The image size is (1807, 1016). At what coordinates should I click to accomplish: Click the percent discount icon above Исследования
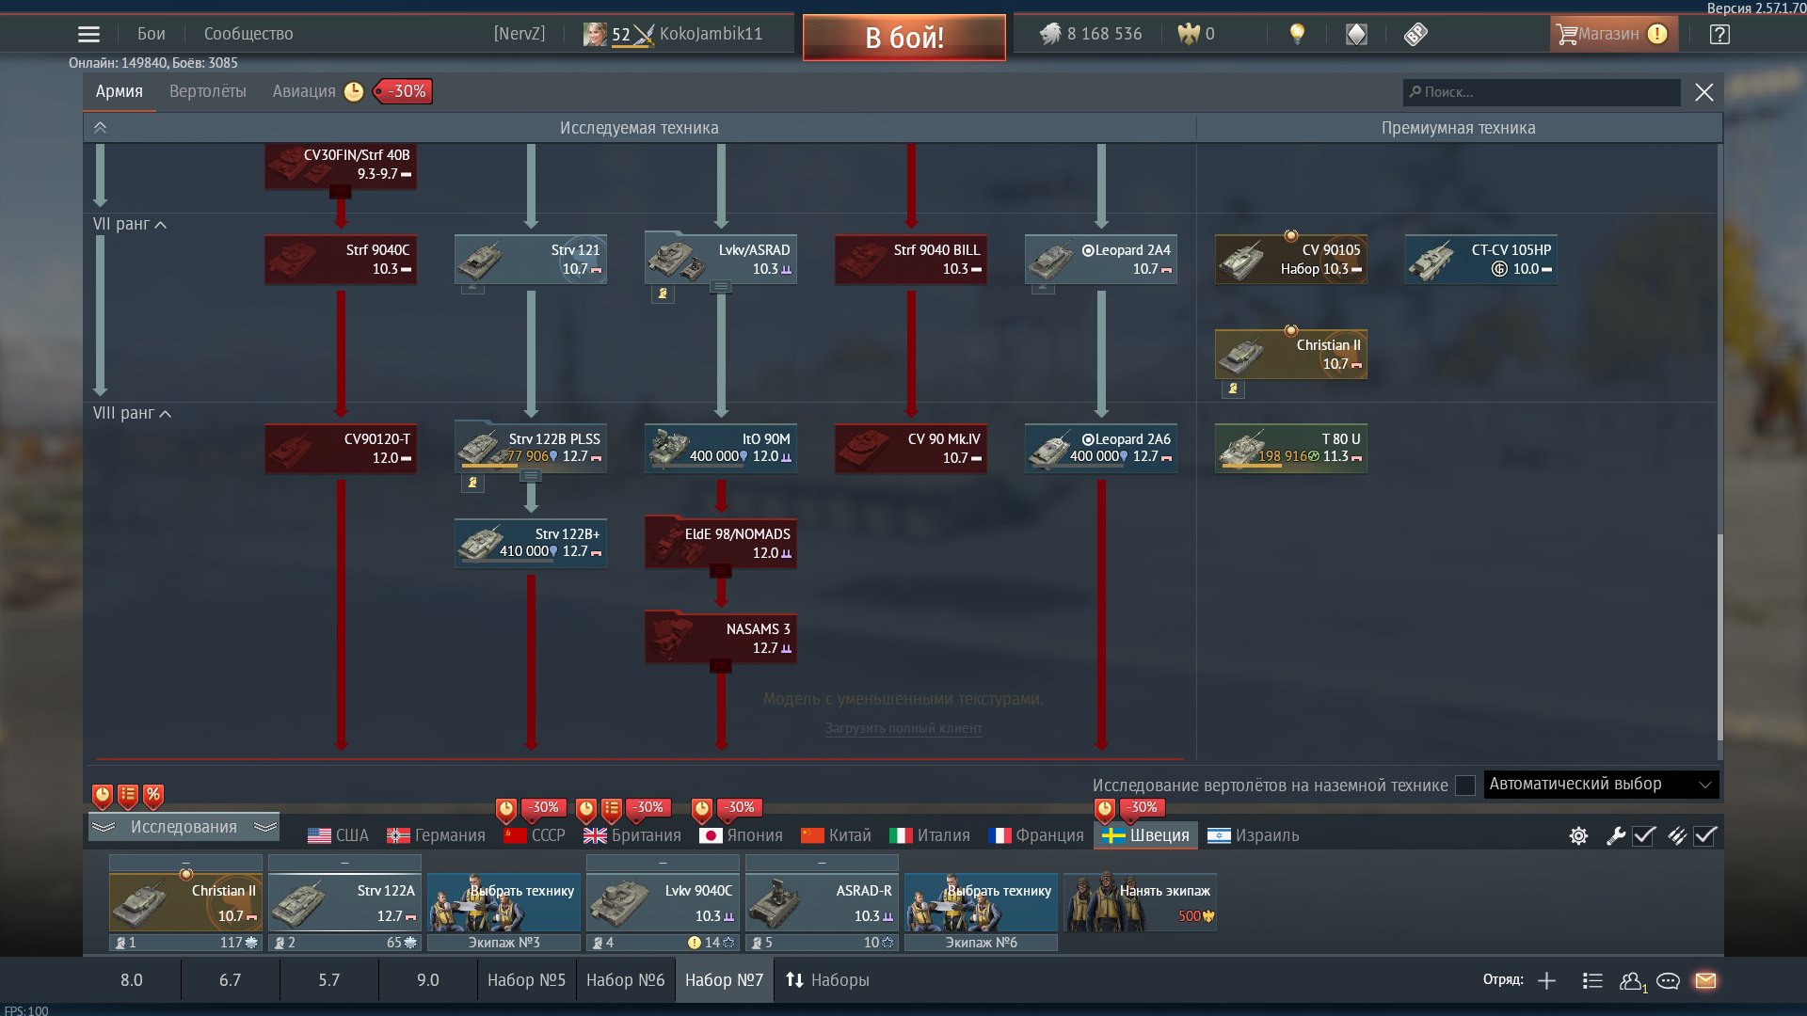pos(153,796)
